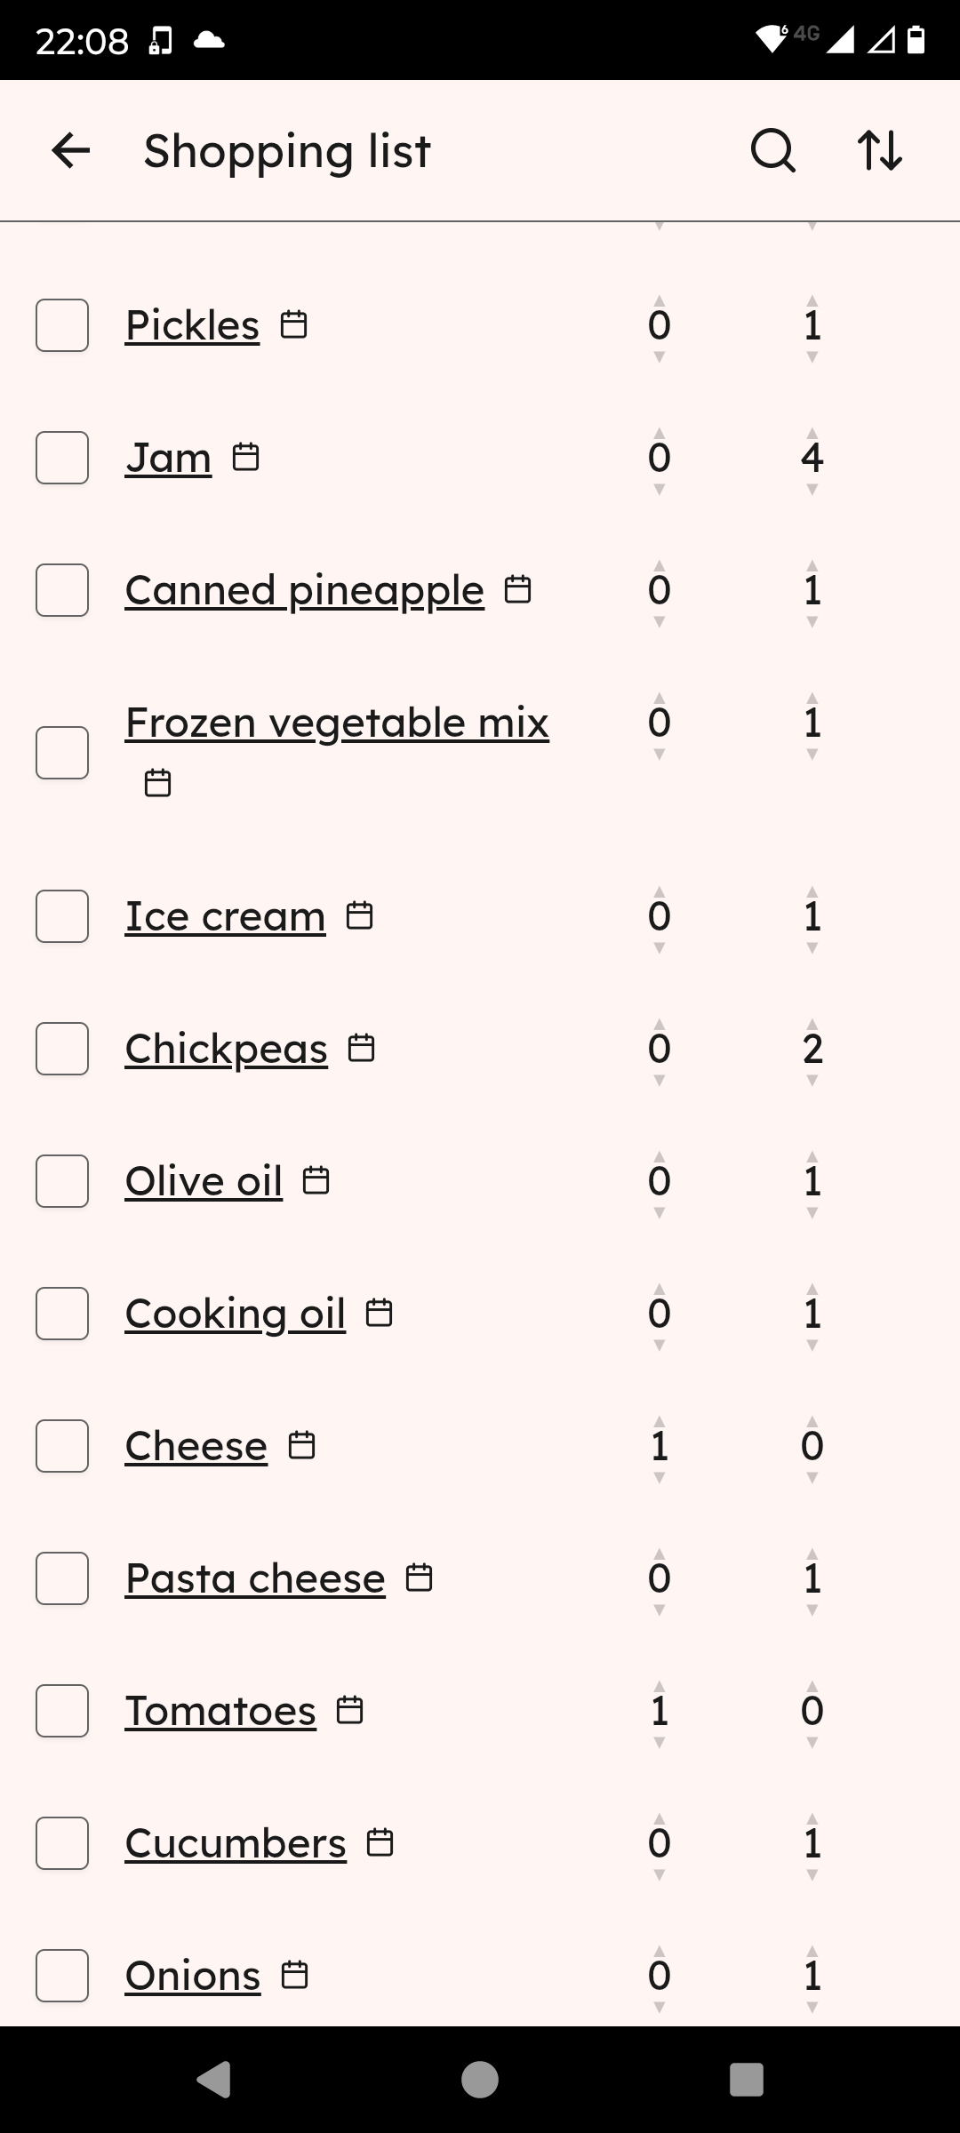Raise Cheese's left quantity using up arrow
Screen dimensions: 960x2133
659,1421
